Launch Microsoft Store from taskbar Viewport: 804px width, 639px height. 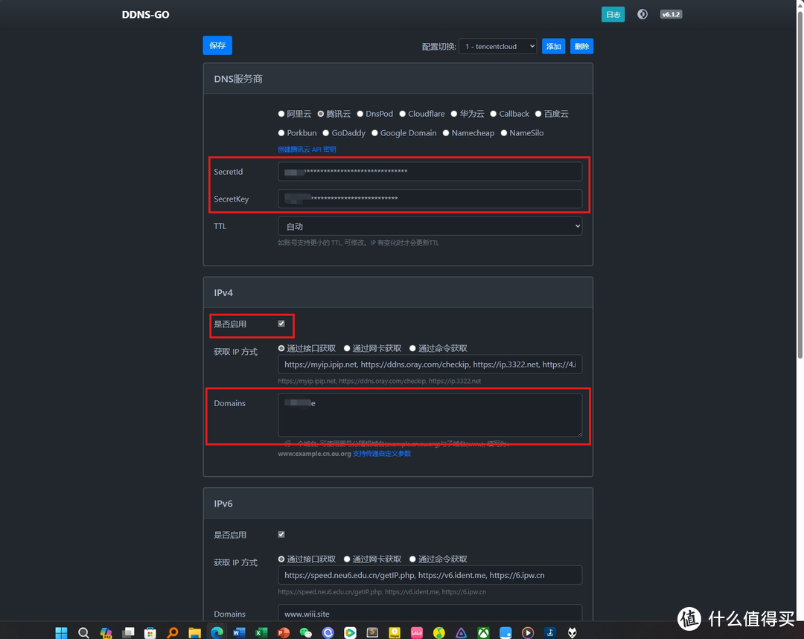pos(150,632)
